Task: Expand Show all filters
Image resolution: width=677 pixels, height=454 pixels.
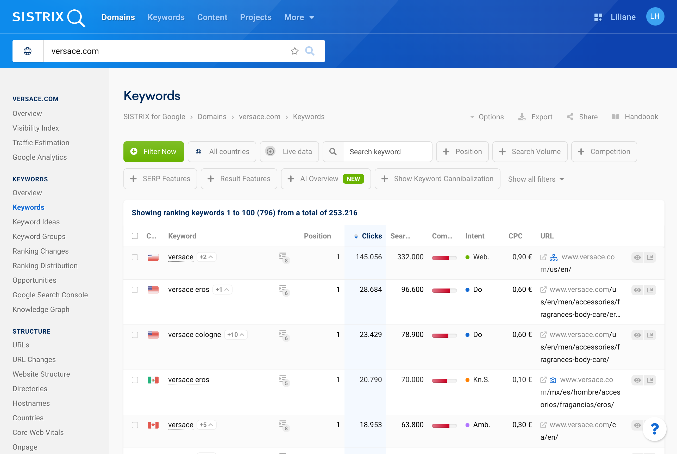Action: (536, 179)
